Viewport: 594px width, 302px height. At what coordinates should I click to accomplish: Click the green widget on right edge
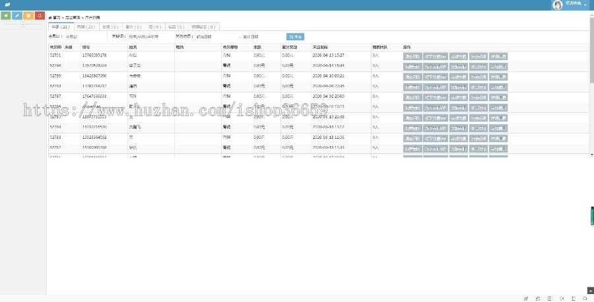coord(591,215)
